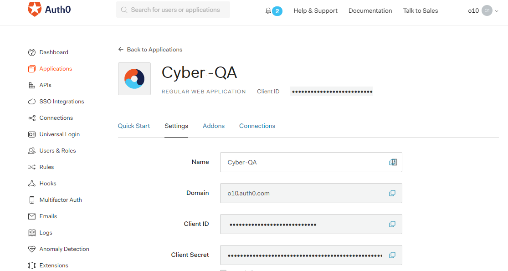Screen dimensions: 508x271
Task: Select the Rules sidebar icon
Action: (x=32, y=167)
